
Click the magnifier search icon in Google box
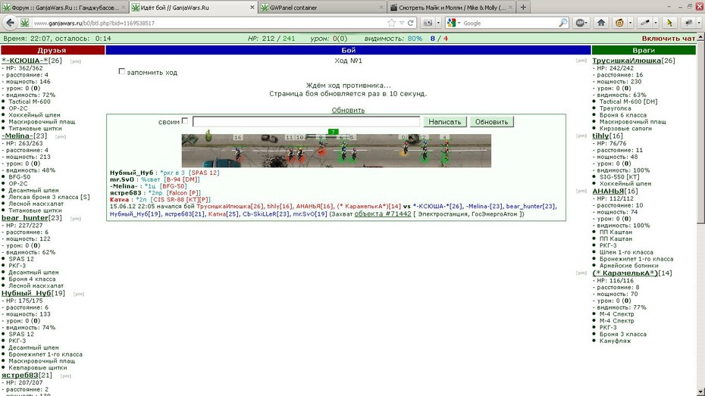562,23
